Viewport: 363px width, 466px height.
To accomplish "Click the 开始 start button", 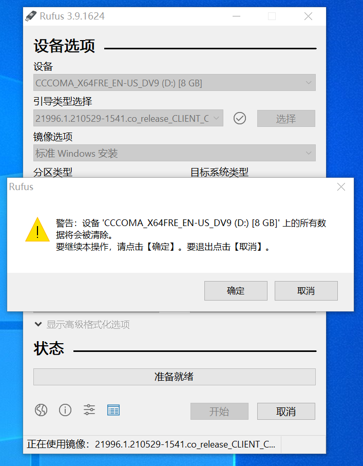I will pos(219,412).
